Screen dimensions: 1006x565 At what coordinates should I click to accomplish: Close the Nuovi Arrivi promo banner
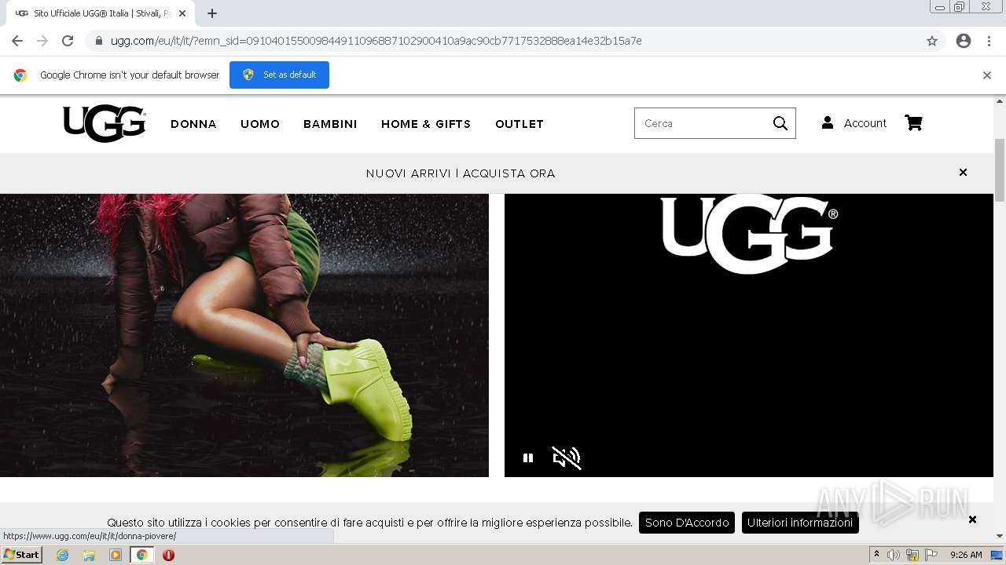(963, 172)
